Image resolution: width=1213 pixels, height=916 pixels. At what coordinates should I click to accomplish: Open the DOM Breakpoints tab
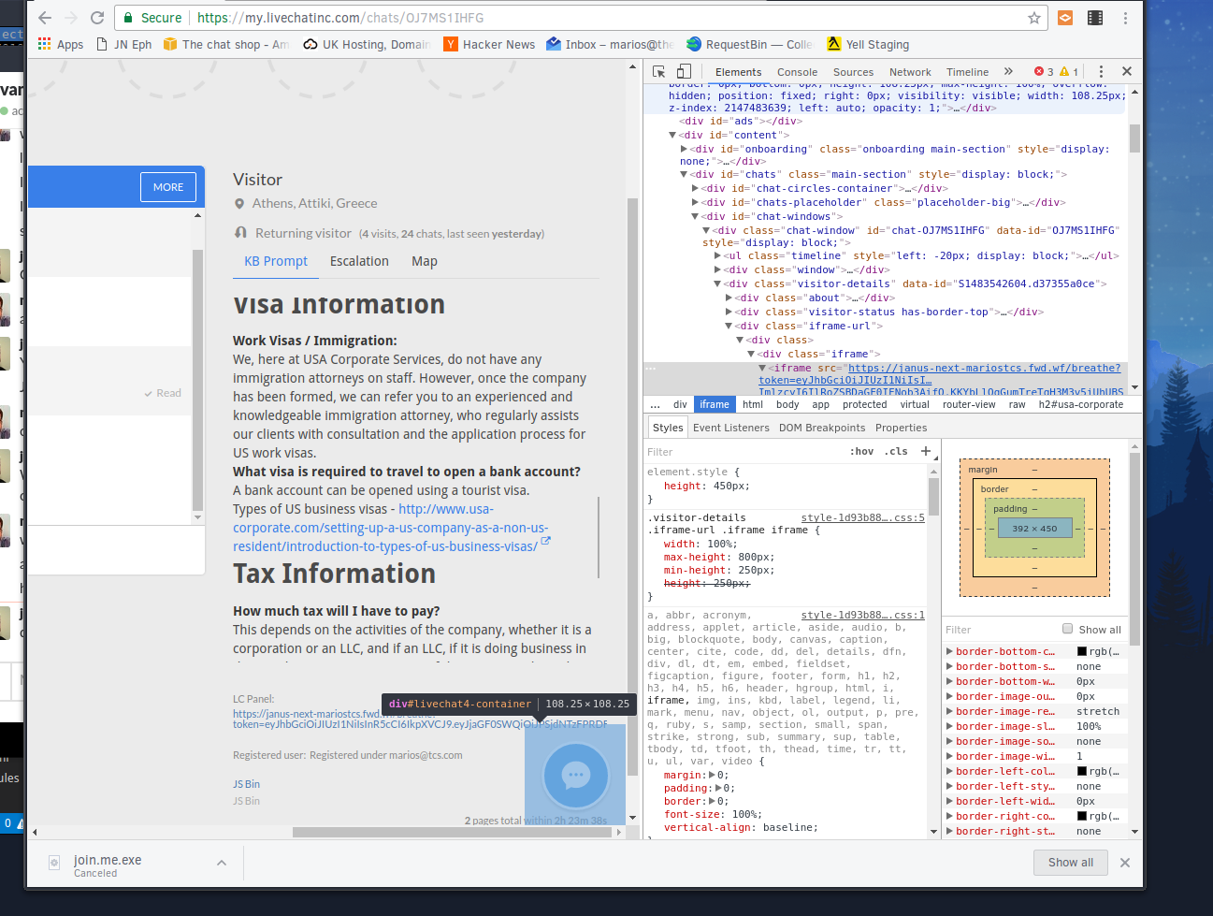822,428
